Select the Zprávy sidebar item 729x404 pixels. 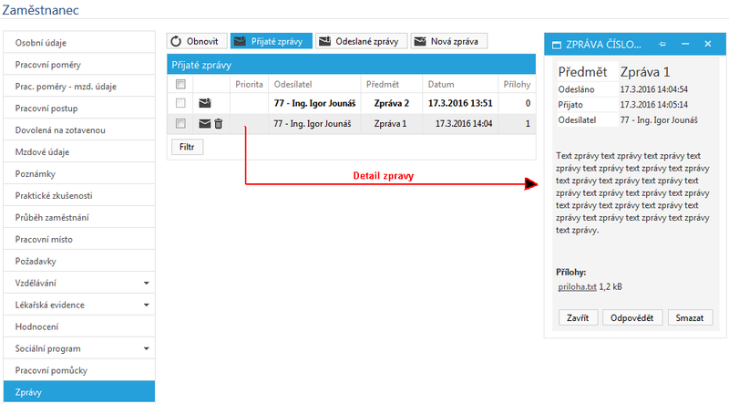coord(79,392)
